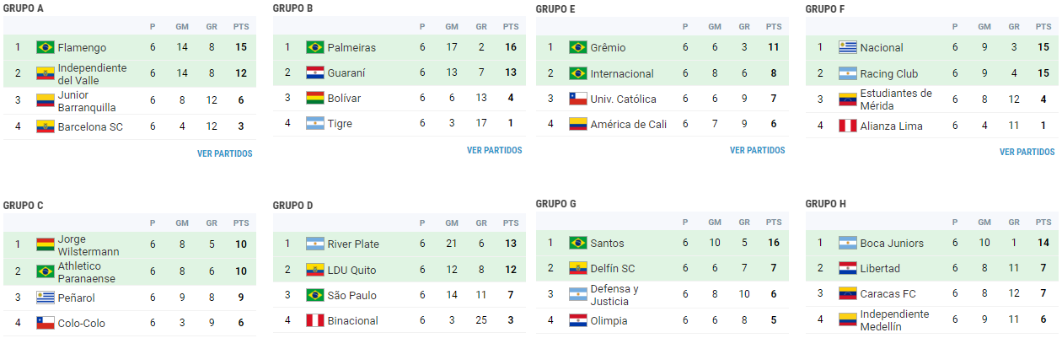
Task: Click the Uruguay flag next to Nacional
Action: [848, 48]
